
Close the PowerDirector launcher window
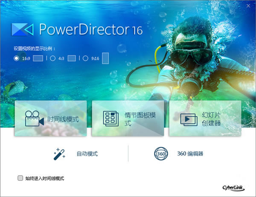pos(248,6)
